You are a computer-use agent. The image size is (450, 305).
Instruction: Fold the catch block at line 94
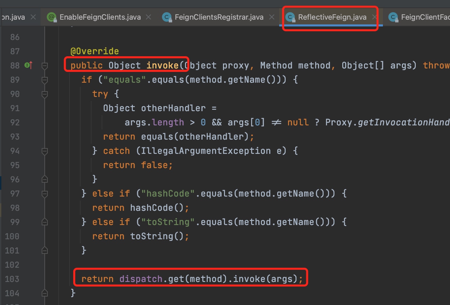coord(44,151)
